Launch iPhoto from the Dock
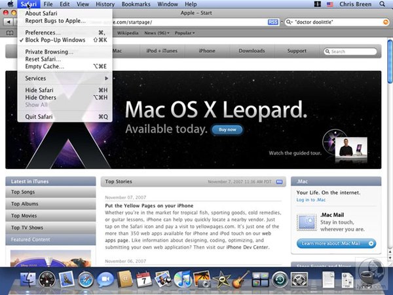 click(x=202, y=279)
